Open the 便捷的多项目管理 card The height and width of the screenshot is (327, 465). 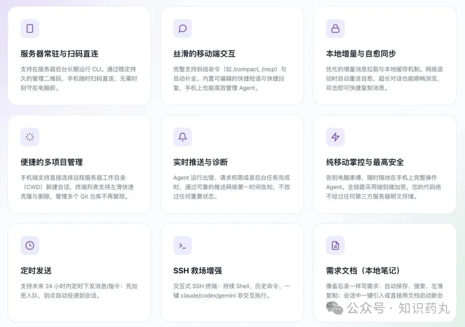coord(53,162)
